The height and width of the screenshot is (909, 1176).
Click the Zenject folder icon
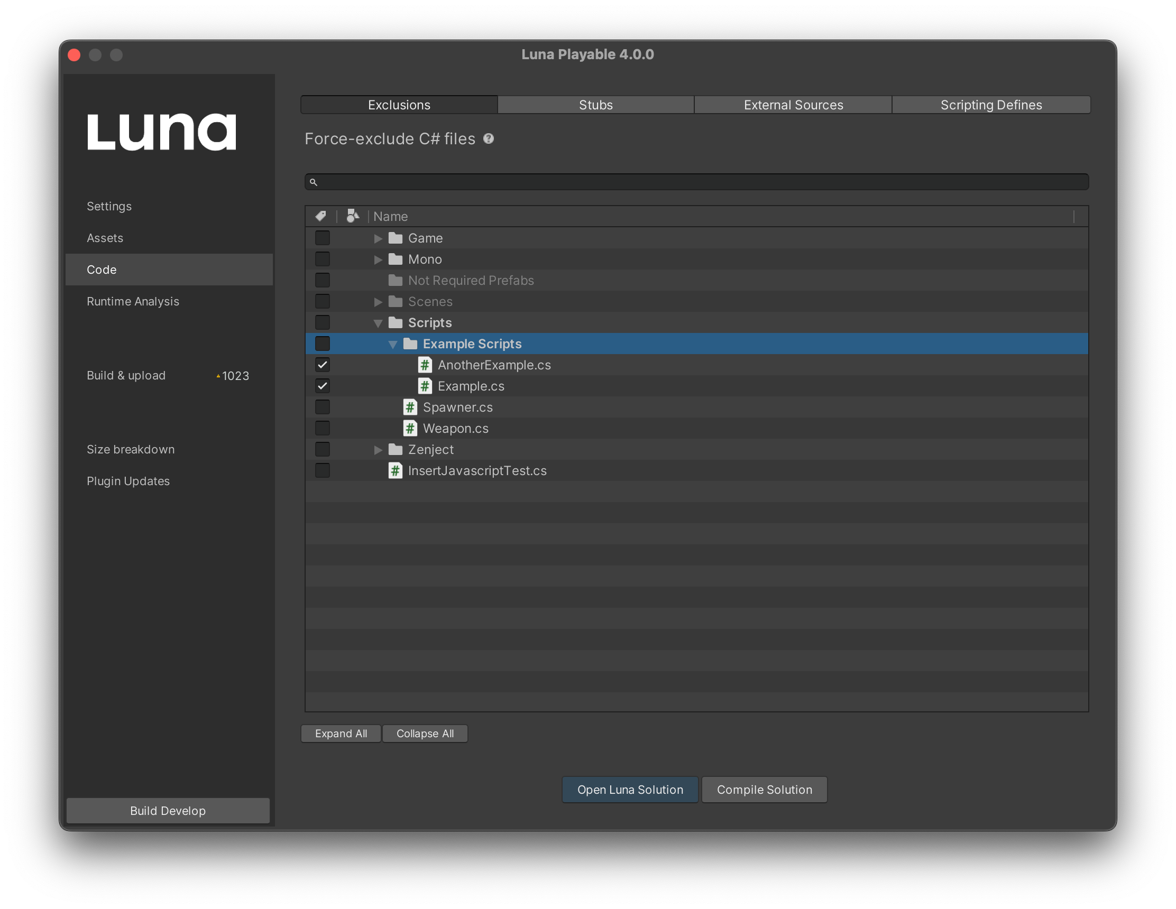pyautogui.click(x=396, y=449)
